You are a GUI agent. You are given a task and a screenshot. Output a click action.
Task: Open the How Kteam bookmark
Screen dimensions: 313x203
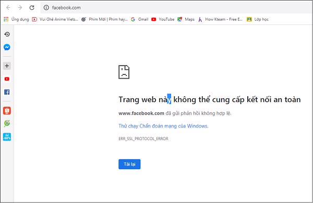coord(220,19)
